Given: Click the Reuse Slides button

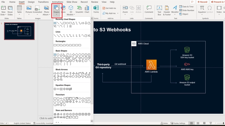Looking at the screenshot, I should coord(10,11).
